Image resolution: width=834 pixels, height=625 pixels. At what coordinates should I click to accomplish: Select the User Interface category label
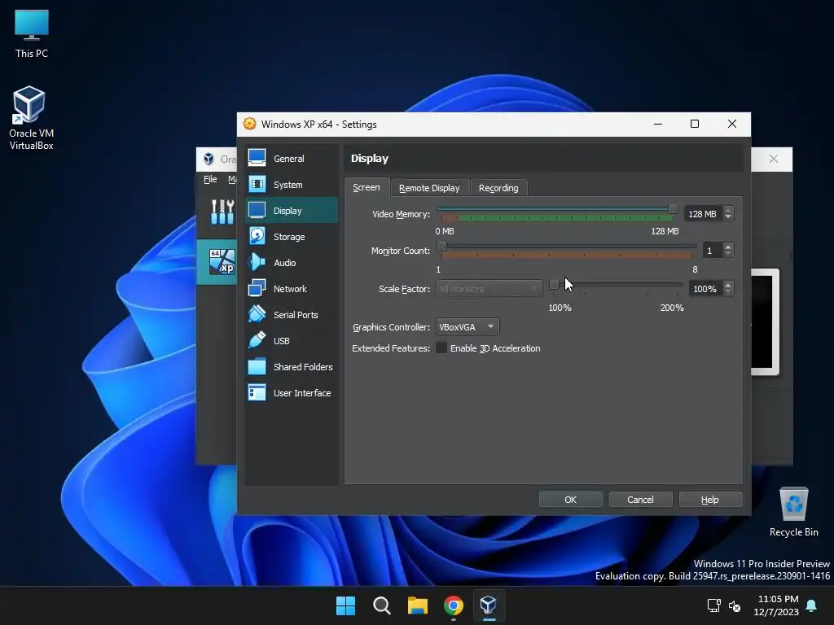[302, 393]
